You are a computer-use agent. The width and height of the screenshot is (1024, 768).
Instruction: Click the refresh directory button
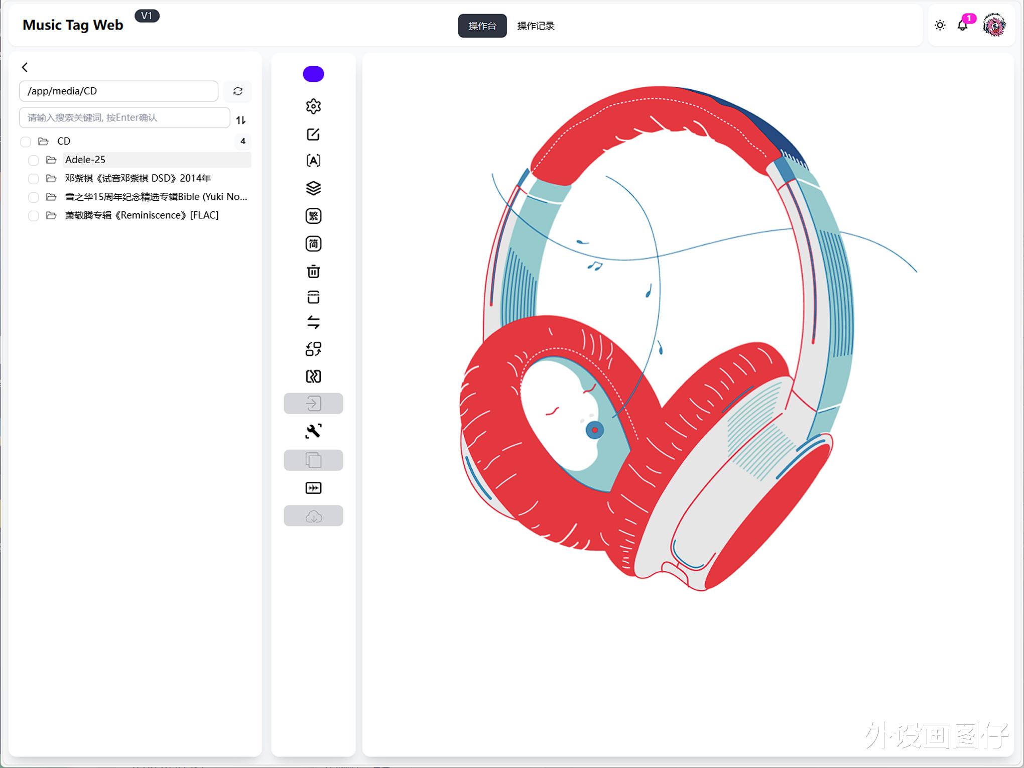(237, 91)
